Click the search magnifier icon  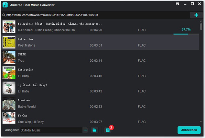[x=4, y=15]
